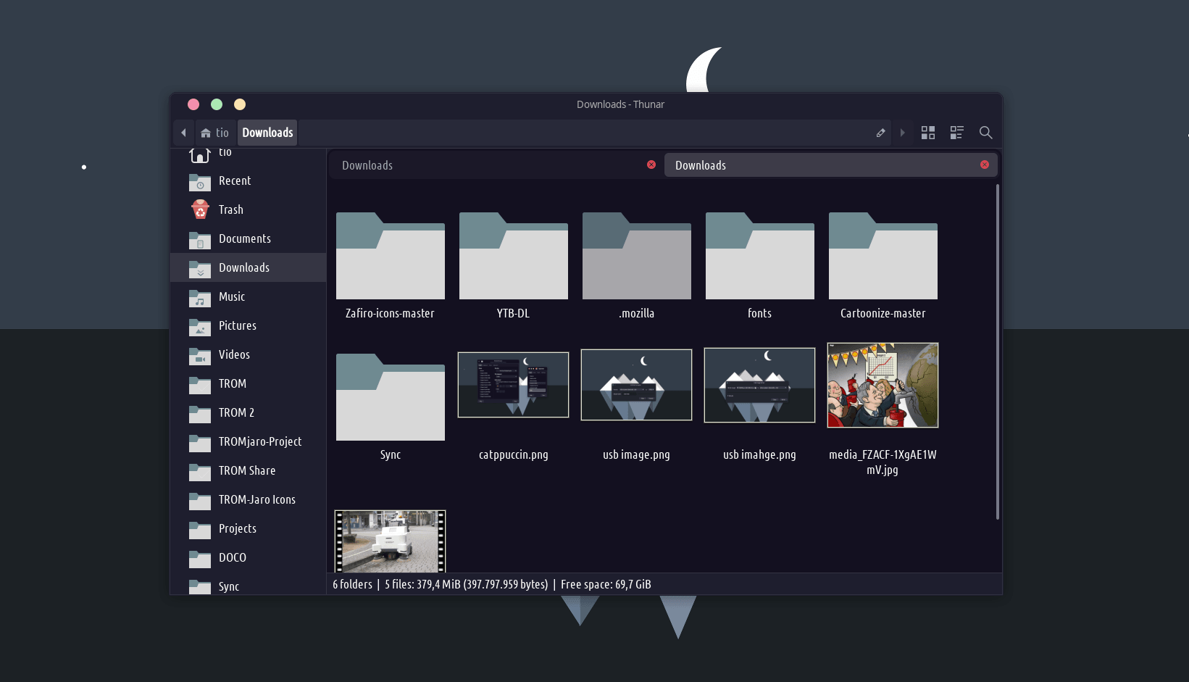Click the Downloads path bar button
The height and width of the screenshot is (682, 1189).
pos(267,133)
